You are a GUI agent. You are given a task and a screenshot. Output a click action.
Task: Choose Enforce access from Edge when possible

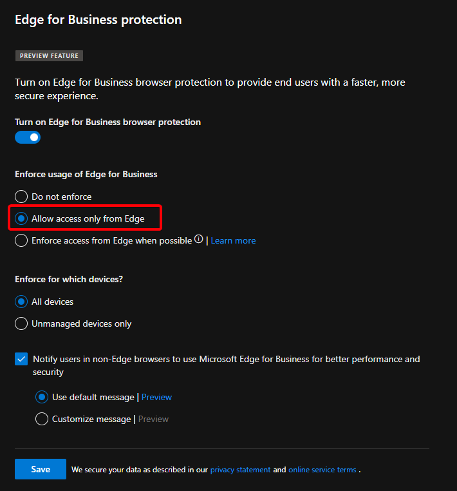22,240
